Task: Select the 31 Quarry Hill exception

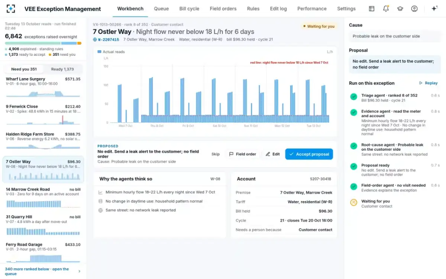Action: point(43,225)
